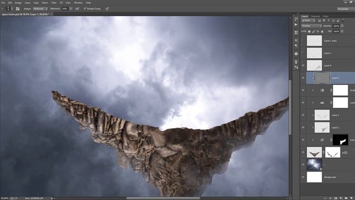Create new adjustment layer
This screenshot has height=200, width=355.
pyautogui.click(x=341, y=198)
